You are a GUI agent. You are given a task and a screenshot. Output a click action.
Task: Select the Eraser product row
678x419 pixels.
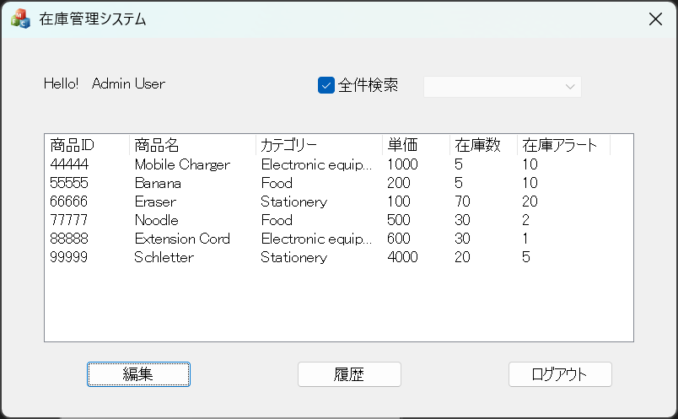click(155, 201)
